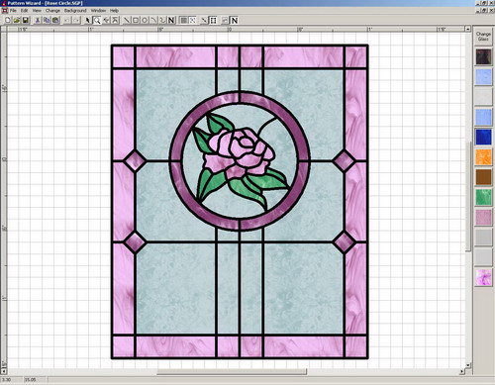Open the Window menu

[98, 11]
